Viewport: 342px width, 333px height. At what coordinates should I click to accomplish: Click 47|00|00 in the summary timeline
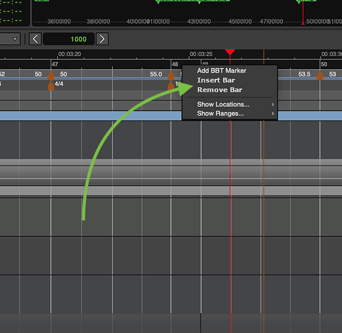271,21
